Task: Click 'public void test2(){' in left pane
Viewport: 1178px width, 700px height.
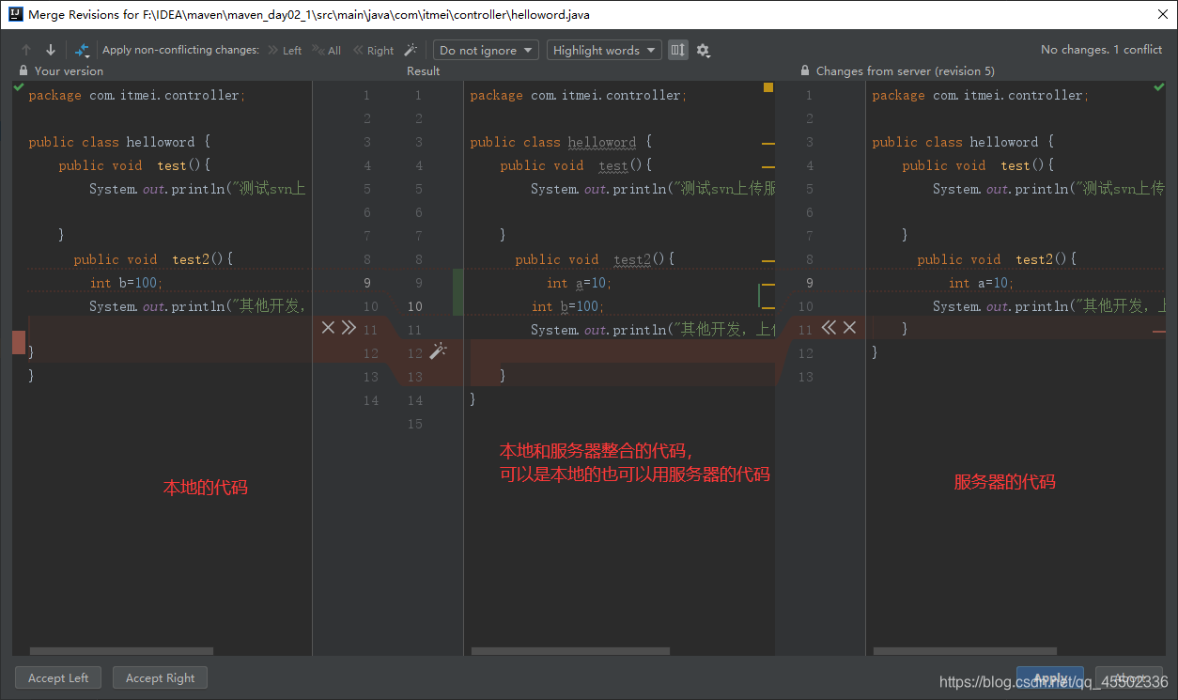Action: point(153,259)
